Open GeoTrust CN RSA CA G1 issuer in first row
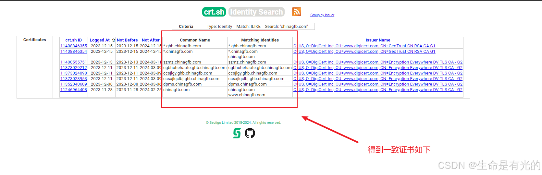 (364, 46)
